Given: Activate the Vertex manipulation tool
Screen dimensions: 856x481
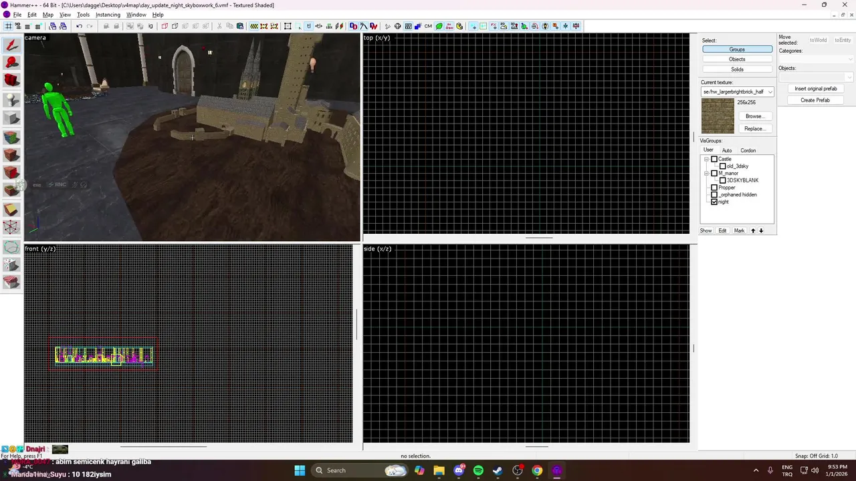Looking at the screenshot, I should coord(11,227).
